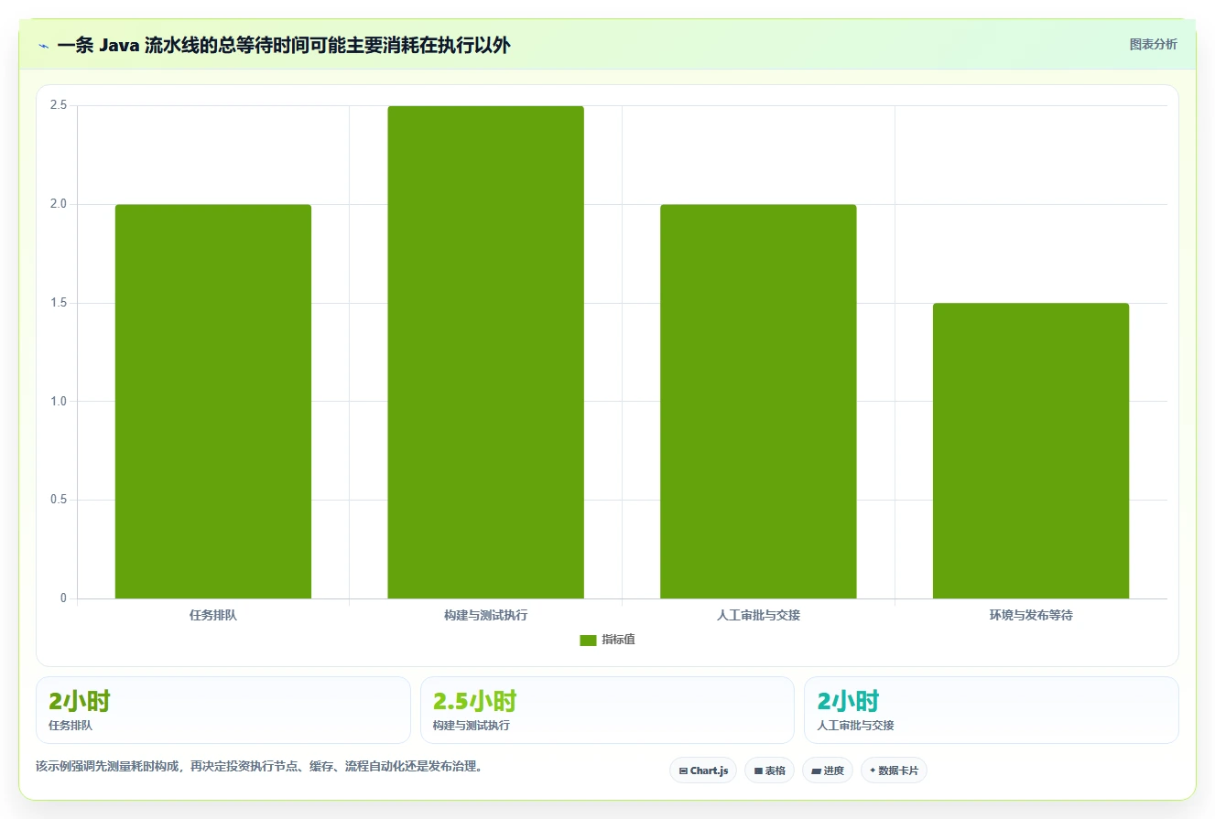Image resolution: width=1215 pixels, height=819 pixels.
Task: Click the 人工审批与交接 x-axis label
Action: 758,615
